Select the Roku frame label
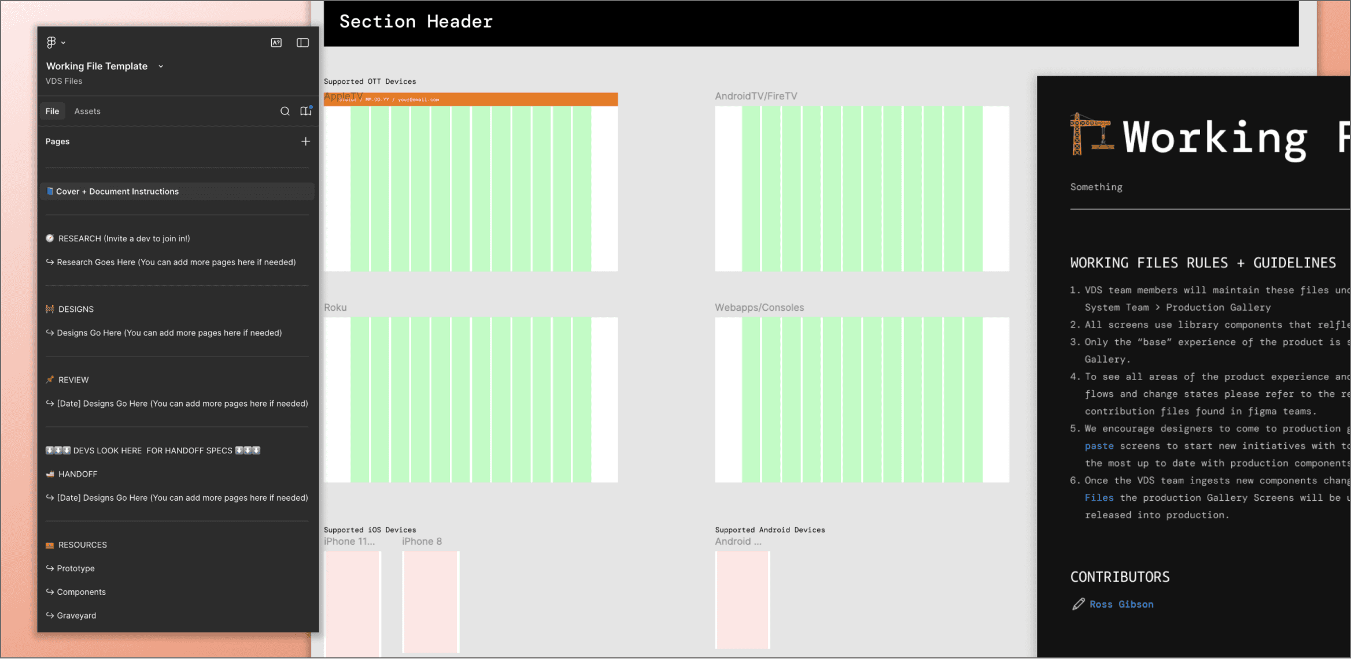This screenshot has width=1351, height=659. (x=335, y=307)
